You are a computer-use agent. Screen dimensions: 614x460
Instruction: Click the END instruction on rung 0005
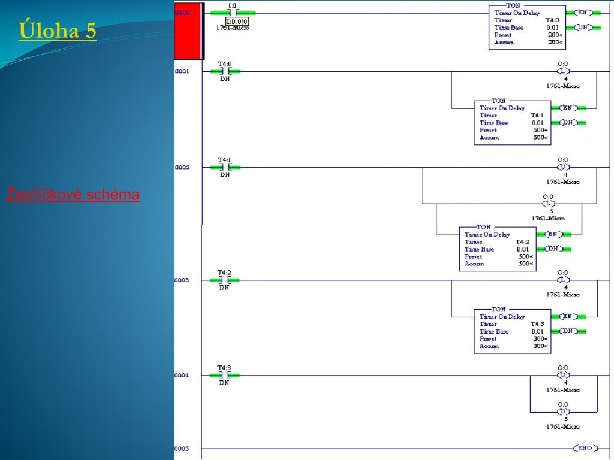coord(586,448)
